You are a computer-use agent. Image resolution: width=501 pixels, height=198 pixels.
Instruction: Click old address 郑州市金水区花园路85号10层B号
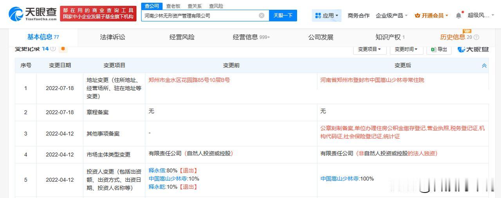[189, 80]
